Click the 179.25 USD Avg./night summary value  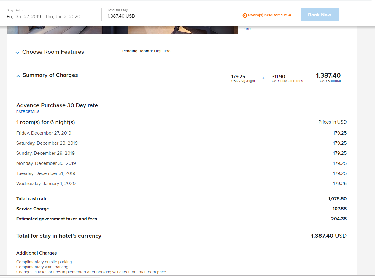[x=243, y=78]
